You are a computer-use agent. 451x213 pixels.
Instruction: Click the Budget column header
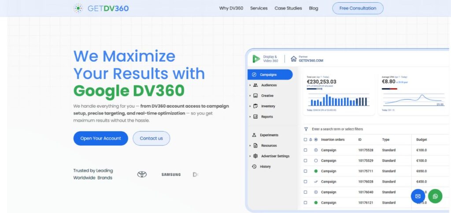421,140
